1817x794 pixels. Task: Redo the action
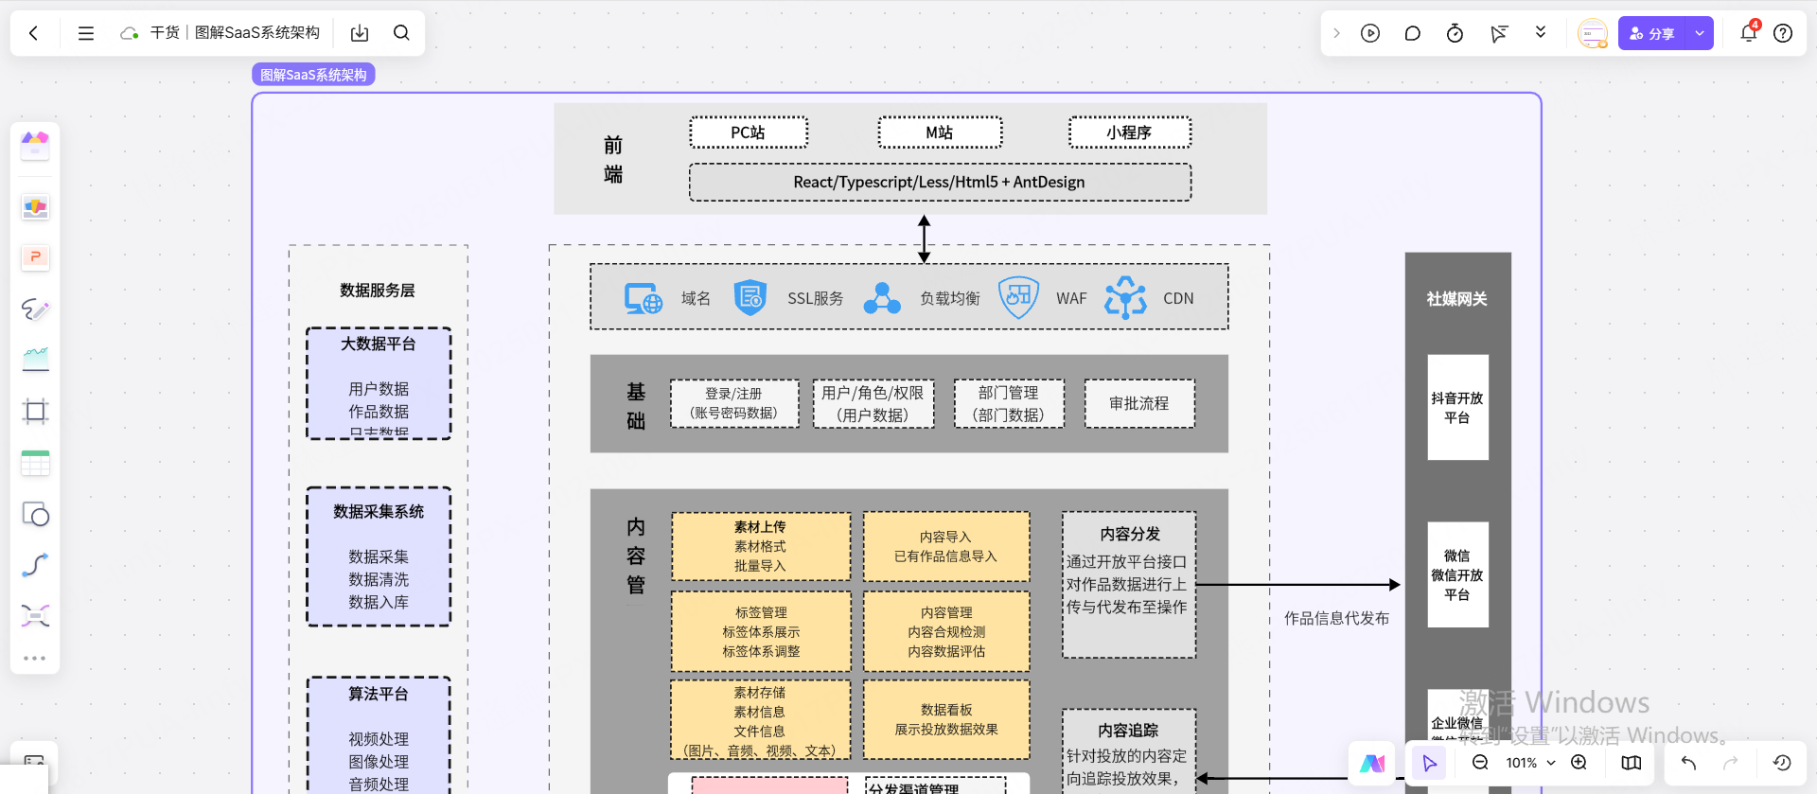pyautogui.click(x=1731, y=763)
